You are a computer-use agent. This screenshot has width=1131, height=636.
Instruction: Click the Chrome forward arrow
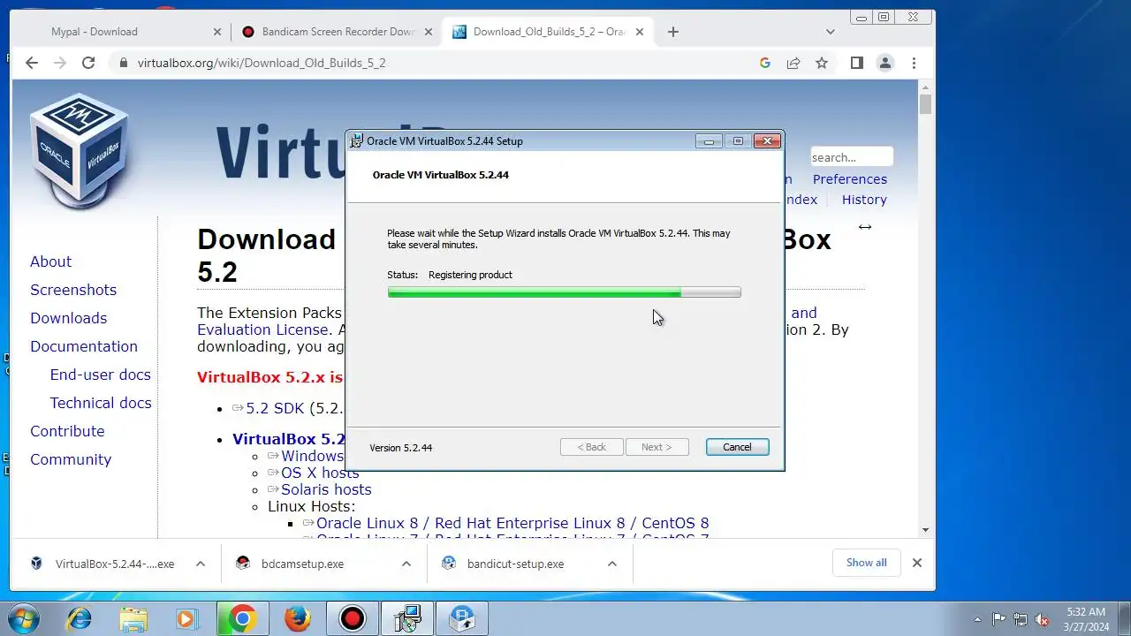60,63
